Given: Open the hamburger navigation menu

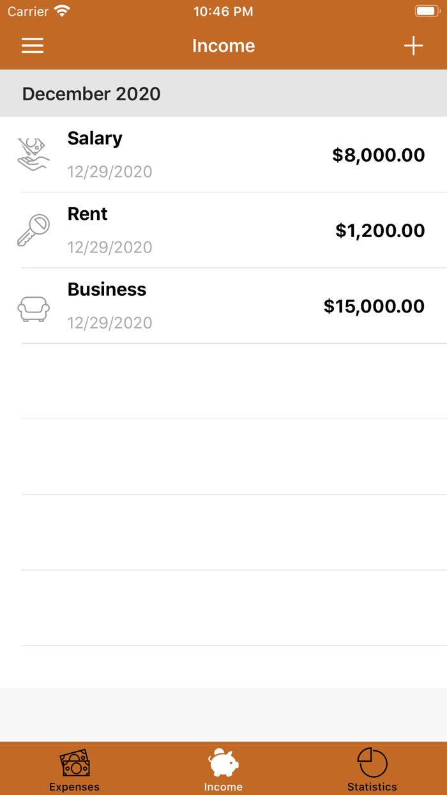Looking at the screenshot, I should pos(32,45).
